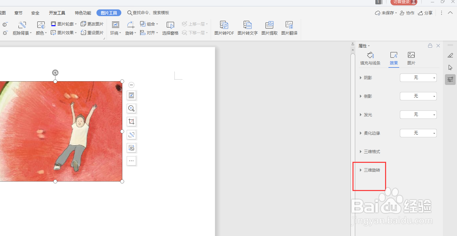
Task: Pin the 属性 properties panel
Action: (x=430, y=45)
